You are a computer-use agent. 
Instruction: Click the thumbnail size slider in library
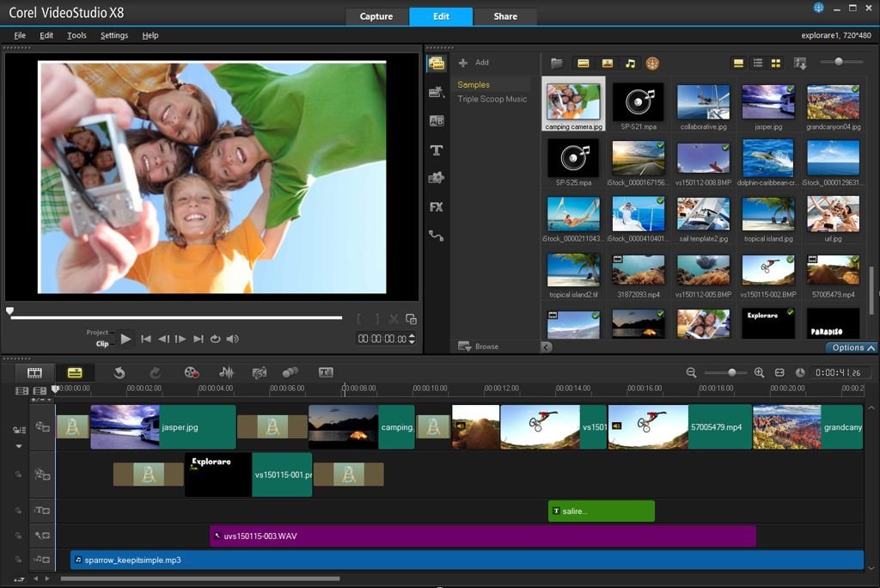(x=838, y=62)
